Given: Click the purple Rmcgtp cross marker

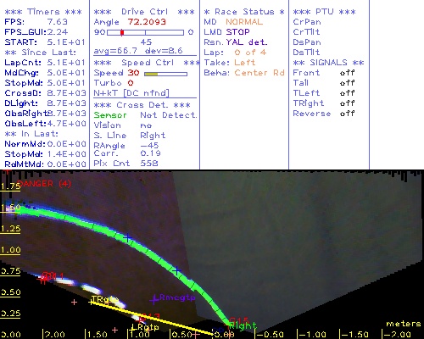Looking at the screenshot, I should pyautogui.click(x=154, y=300).
